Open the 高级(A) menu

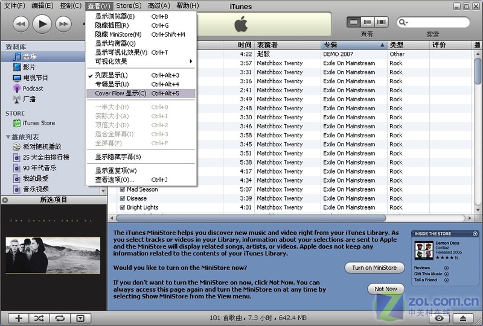click(159, 6)
